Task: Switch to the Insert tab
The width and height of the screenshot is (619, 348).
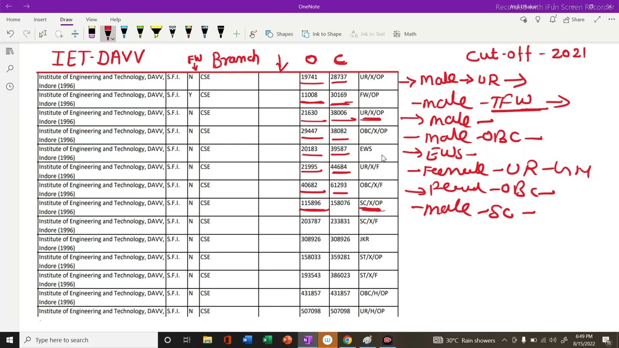Action: coord(40,19)
